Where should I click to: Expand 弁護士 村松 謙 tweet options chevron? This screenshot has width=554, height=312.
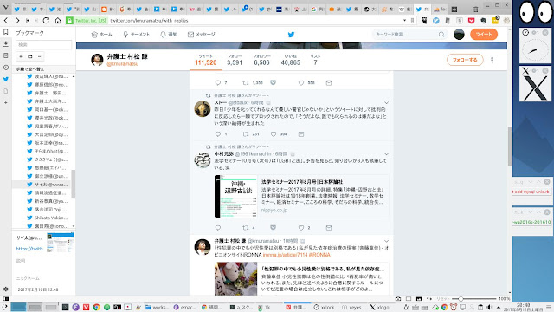[386, 241]
